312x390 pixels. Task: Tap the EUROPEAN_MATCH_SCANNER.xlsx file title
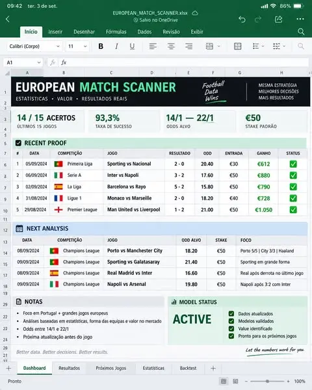[x=150, y=13]
